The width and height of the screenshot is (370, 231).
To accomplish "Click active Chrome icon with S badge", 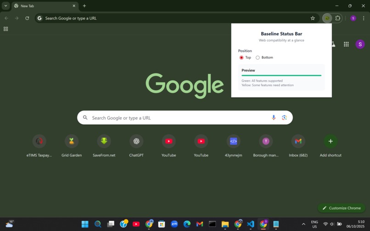I will pos(263,224).
